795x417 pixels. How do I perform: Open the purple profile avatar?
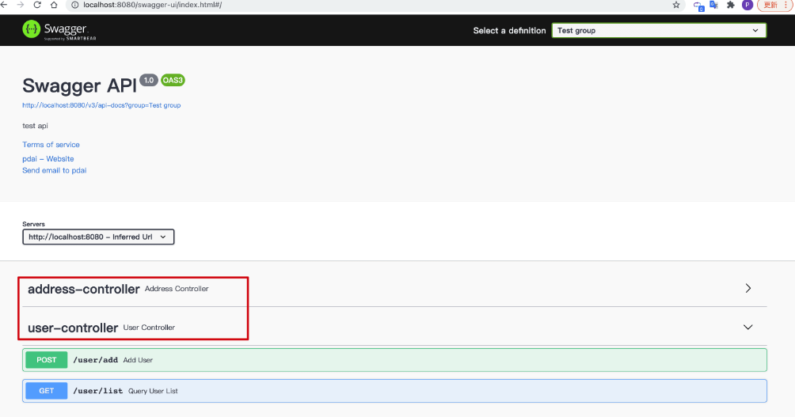pos(747,5)
